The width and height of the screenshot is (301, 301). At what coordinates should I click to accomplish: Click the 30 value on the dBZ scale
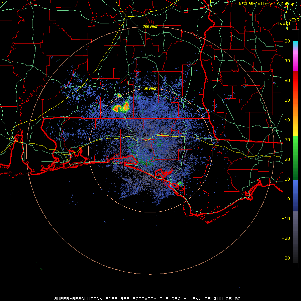pos(287,140)
